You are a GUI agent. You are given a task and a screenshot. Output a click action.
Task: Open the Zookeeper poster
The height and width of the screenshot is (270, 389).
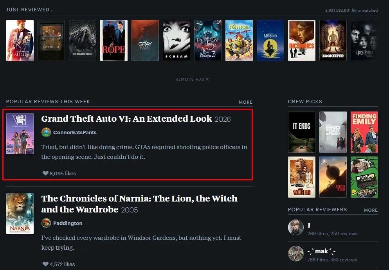333,40
